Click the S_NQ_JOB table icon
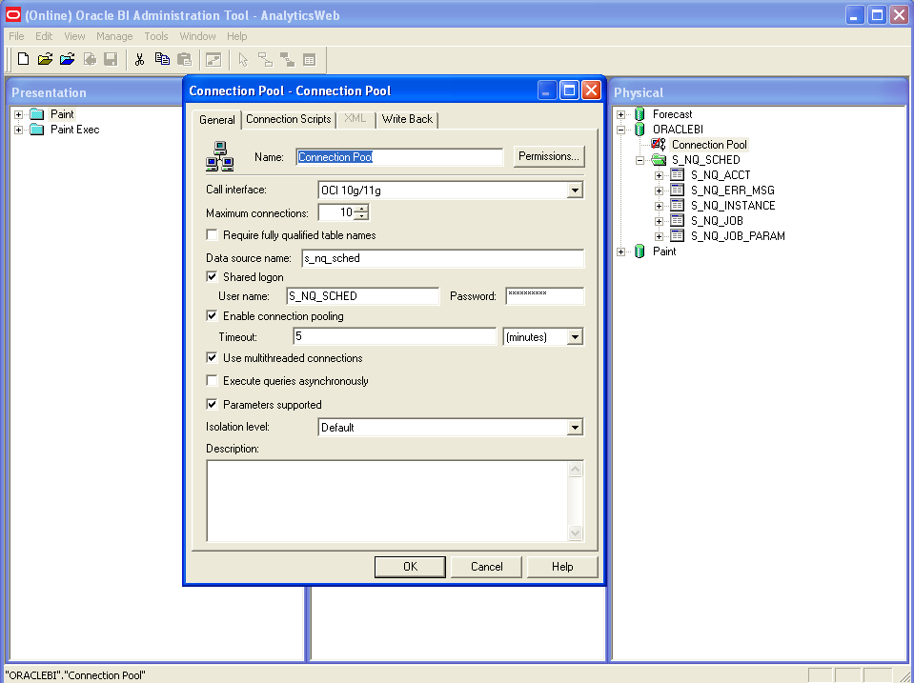Viewport: 914px width, 683px height. pyautogui.click(x=677, y=220)
